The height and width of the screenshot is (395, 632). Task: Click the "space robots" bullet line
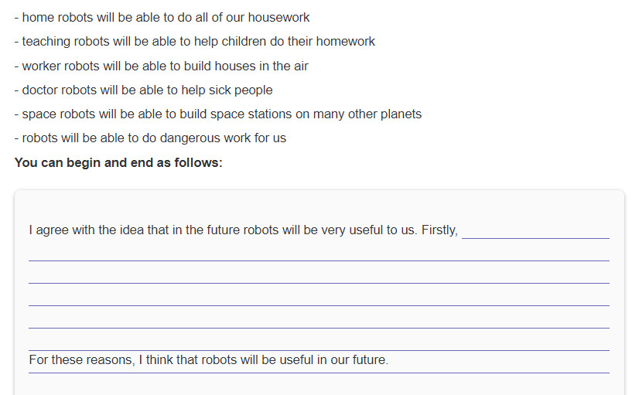(x=218, y=114)
